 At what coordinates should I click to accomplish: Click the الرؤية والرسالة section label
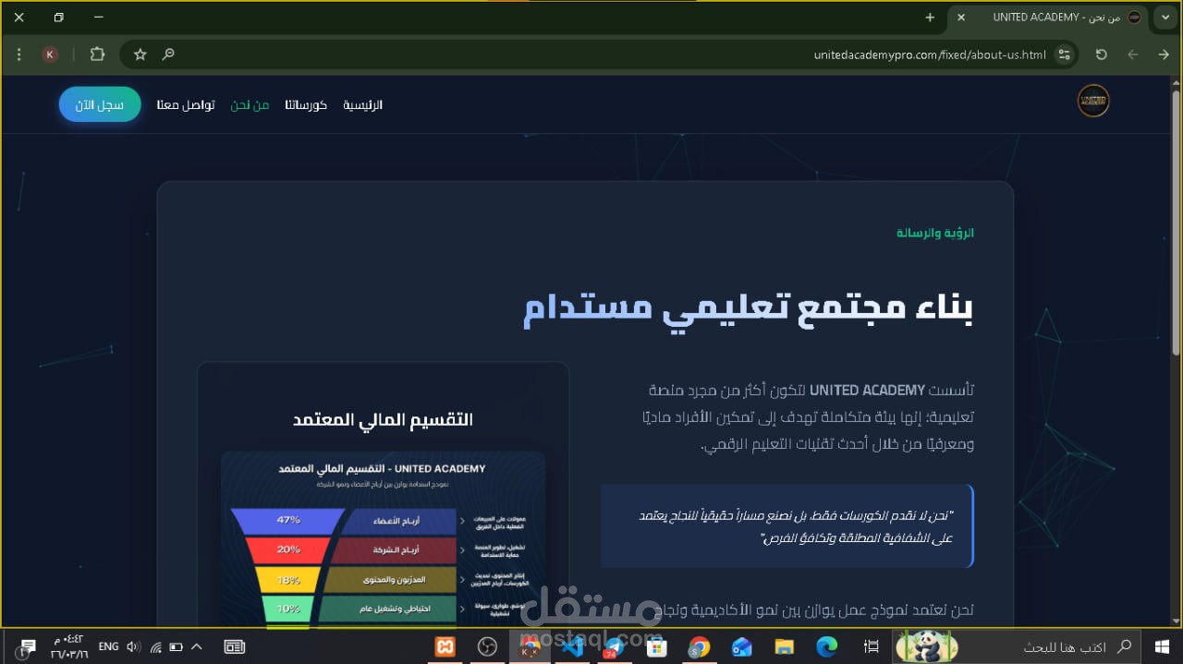[x=935, y=233]
